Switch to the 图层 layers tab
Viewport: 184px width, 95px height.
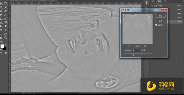point(153,1)
